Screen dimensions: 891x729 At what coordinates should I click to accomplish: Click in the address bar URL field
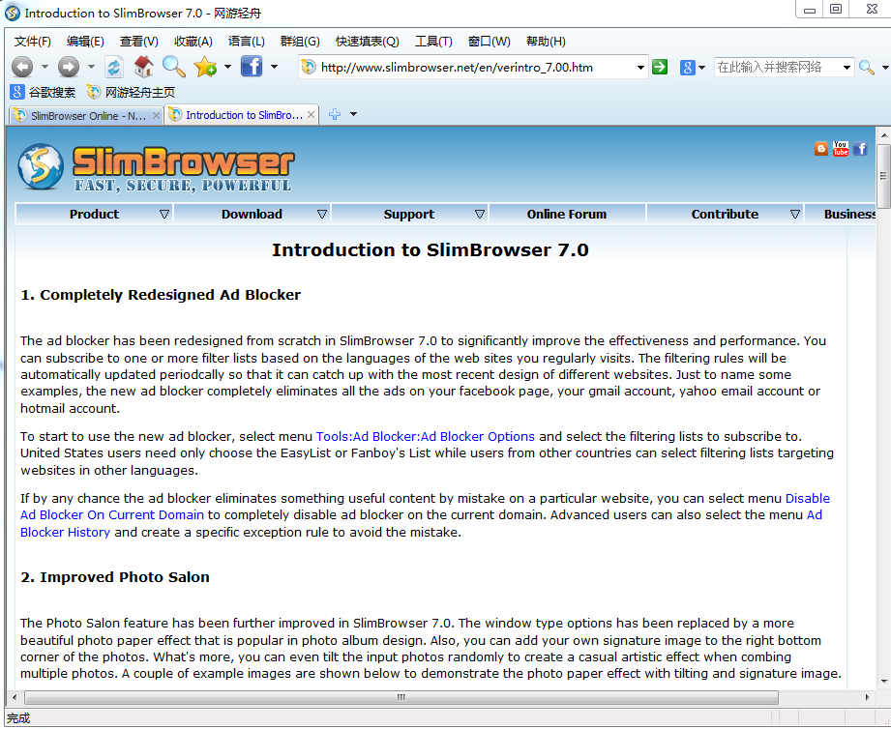tap(474, 68)
